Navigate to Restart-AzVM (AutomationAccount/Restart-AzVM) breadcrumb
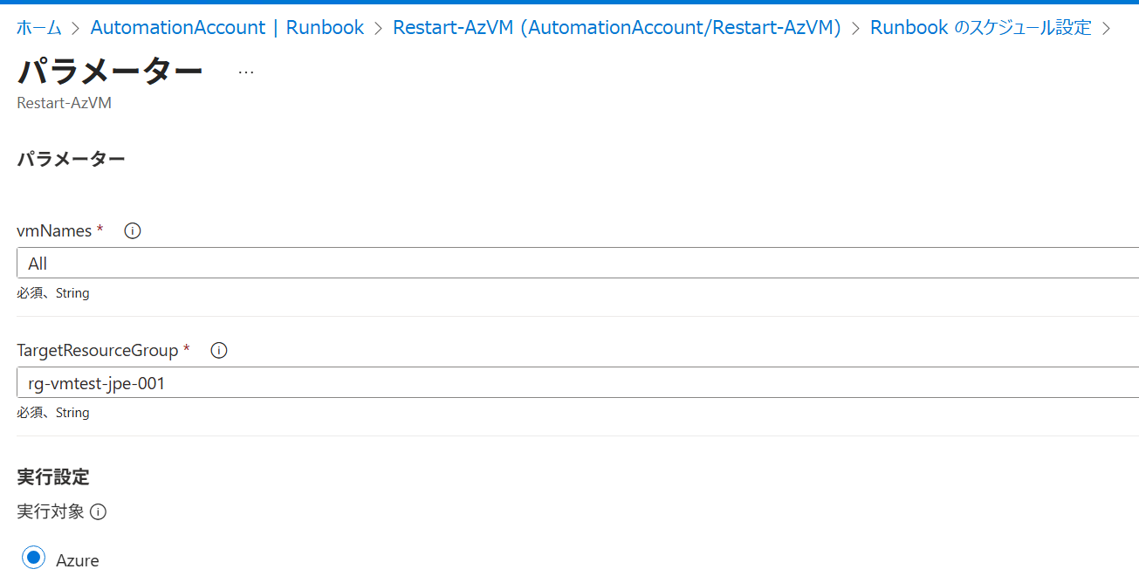This screenshot has width=1139, height=576. click(616, 28)
